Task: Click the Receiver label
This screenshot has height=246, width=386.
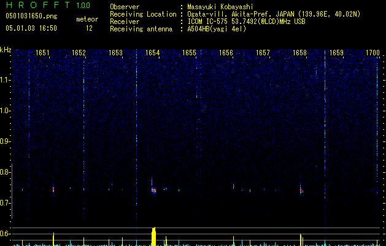Action: [125, 22]
